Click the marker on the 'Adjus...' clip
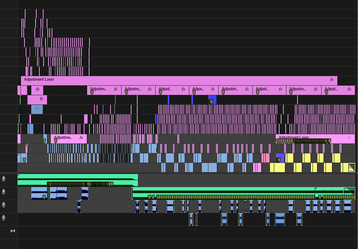 point(194,92)
